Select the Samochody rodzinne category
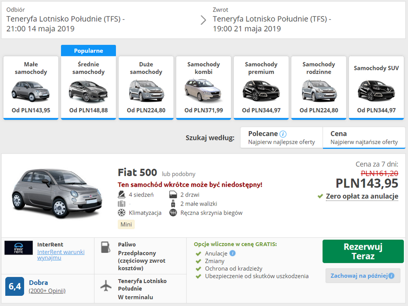 tap(319, 88)
